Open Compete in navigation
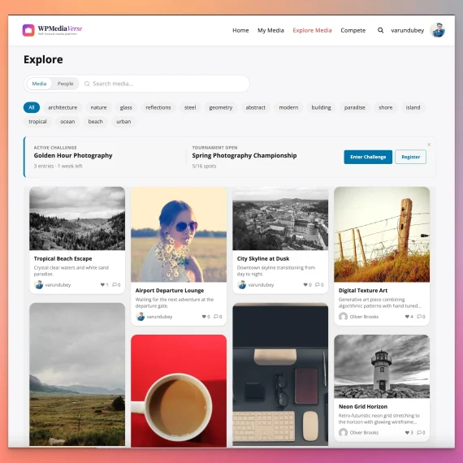463x463 pixels. click(x=353, y=30)
